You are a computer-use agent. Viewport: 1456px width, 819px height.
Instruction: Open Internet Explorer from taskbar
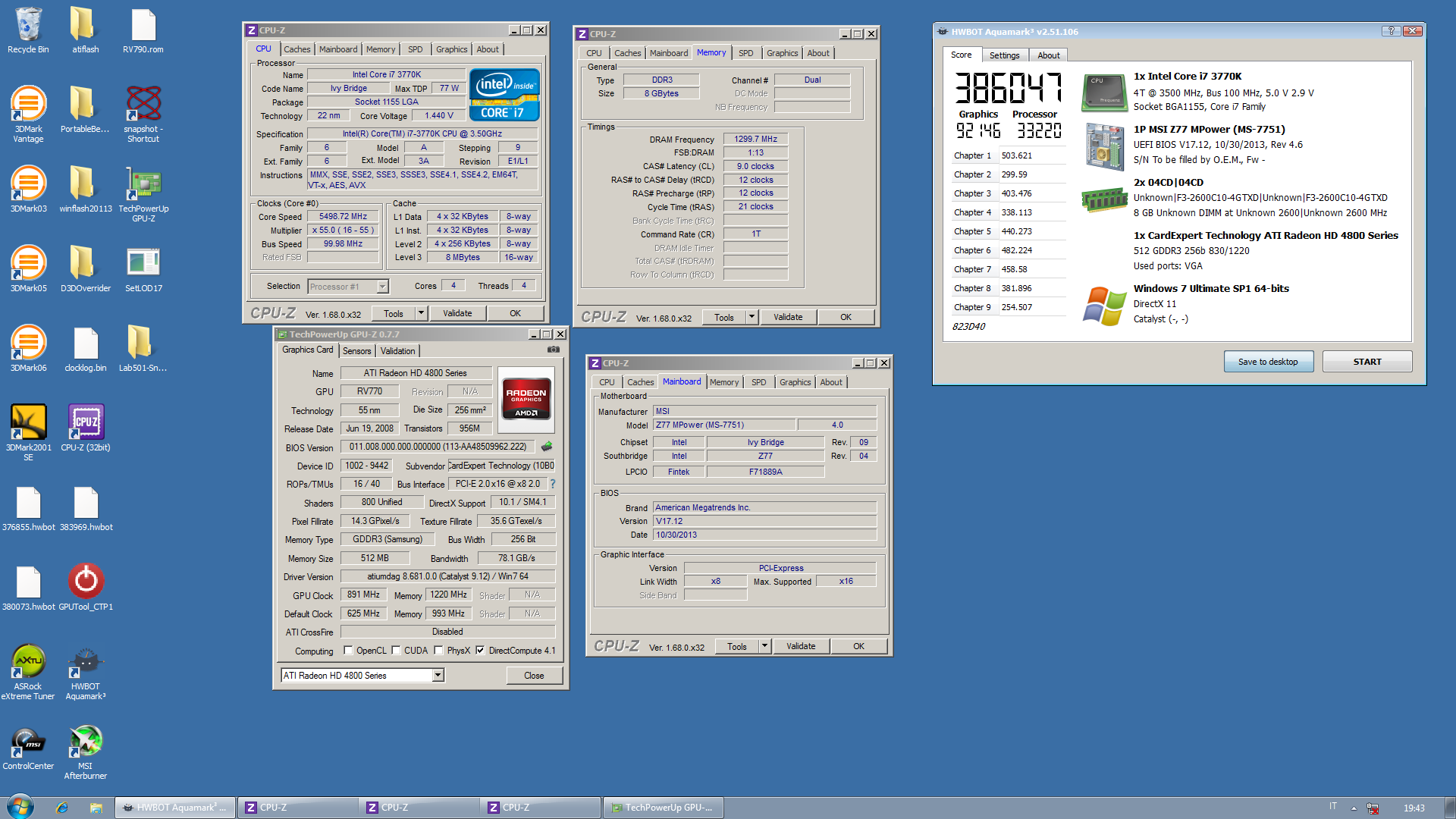click(61, 808)
